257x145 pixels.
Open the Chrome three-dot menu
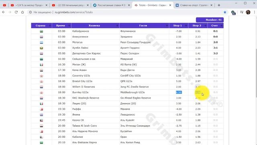click(254, 12)
